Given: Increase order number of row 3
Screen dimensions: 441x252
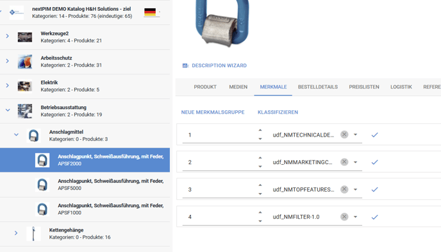Looking at the screenshot, I should point(260,185).
